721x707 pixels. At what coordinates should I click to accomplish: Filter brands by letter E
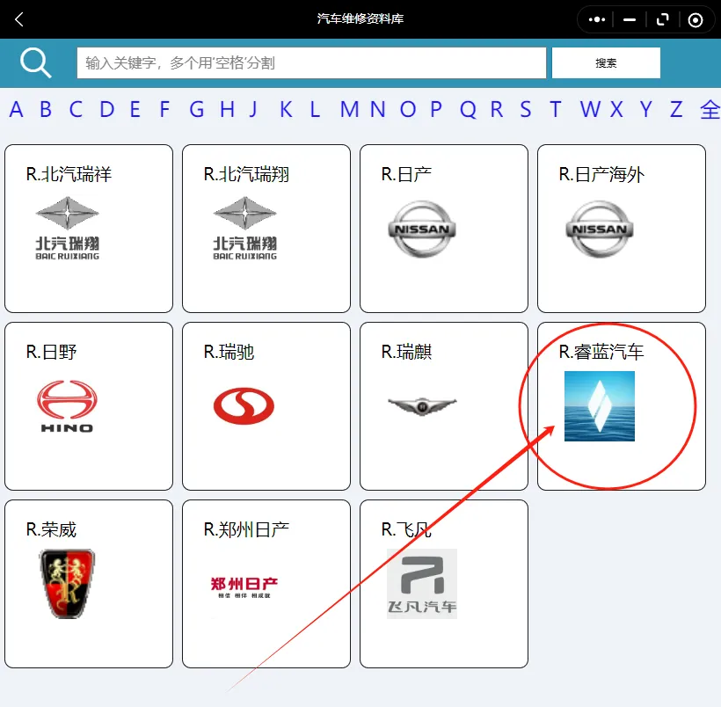pos(135,109)
